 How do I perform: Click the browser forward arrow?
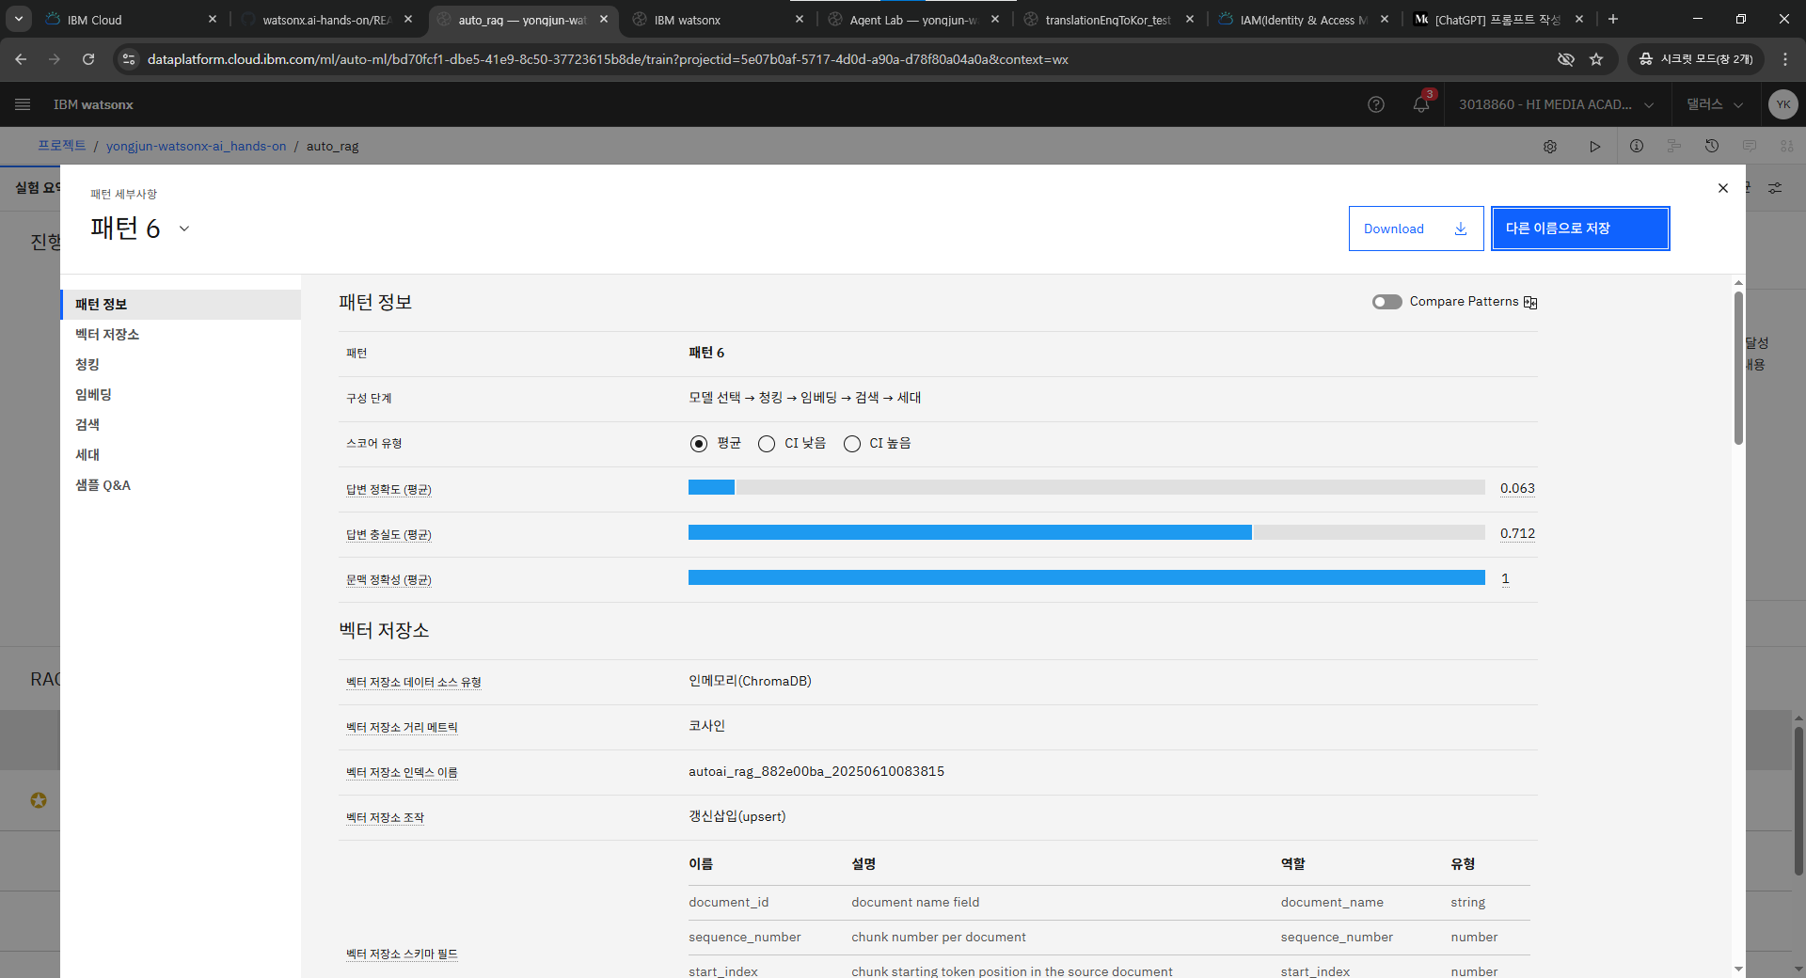[55, 59]
